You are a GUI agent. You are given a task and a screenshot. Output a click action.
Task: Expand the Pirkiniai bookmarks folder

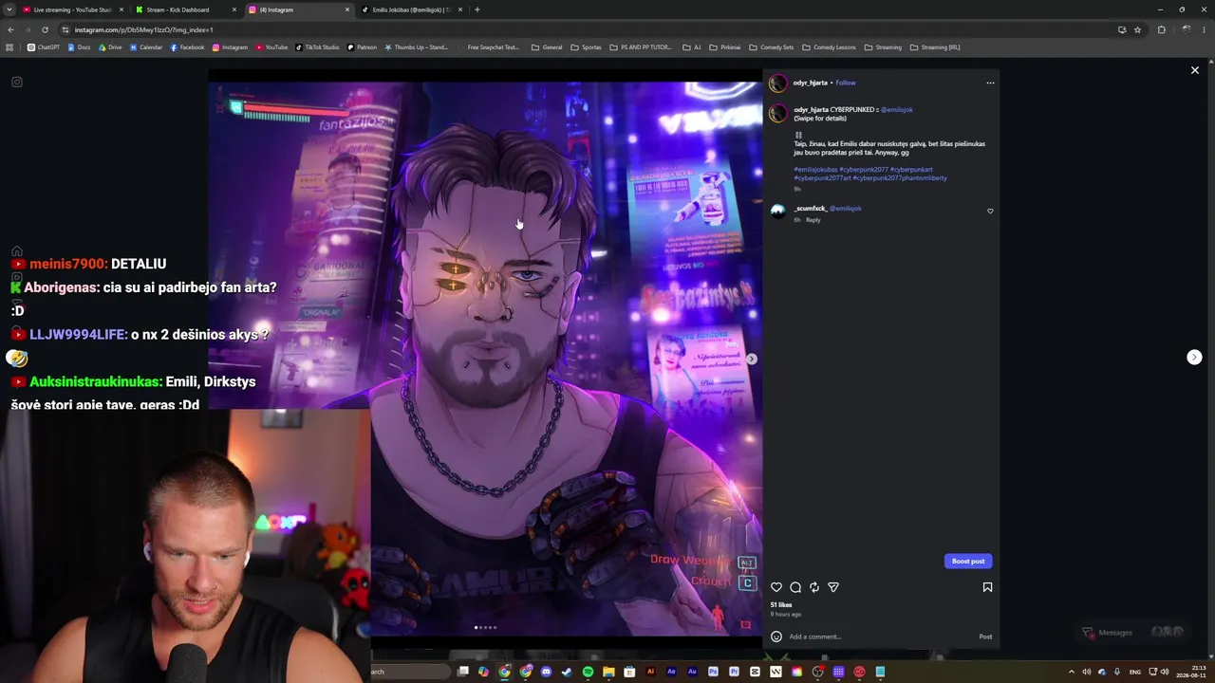click(725, 47)
